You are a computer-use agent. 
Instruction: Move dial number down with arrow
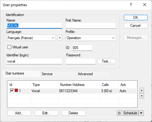(x=142, y=96)
